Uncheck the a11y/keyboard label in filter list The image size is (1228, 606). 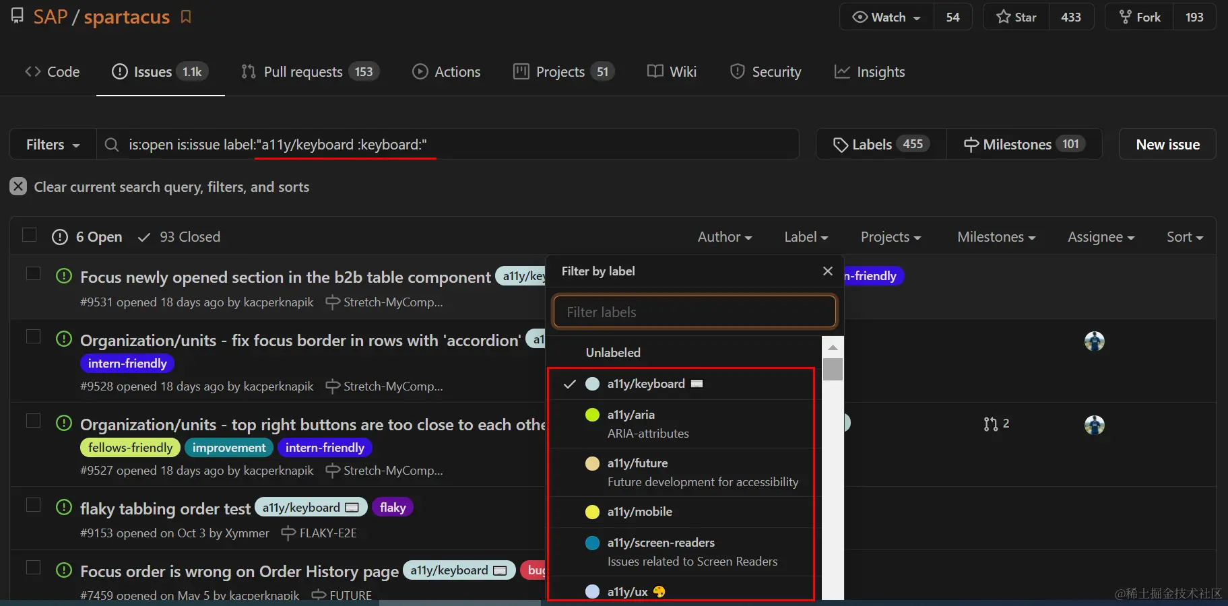(x=682, y=384)
